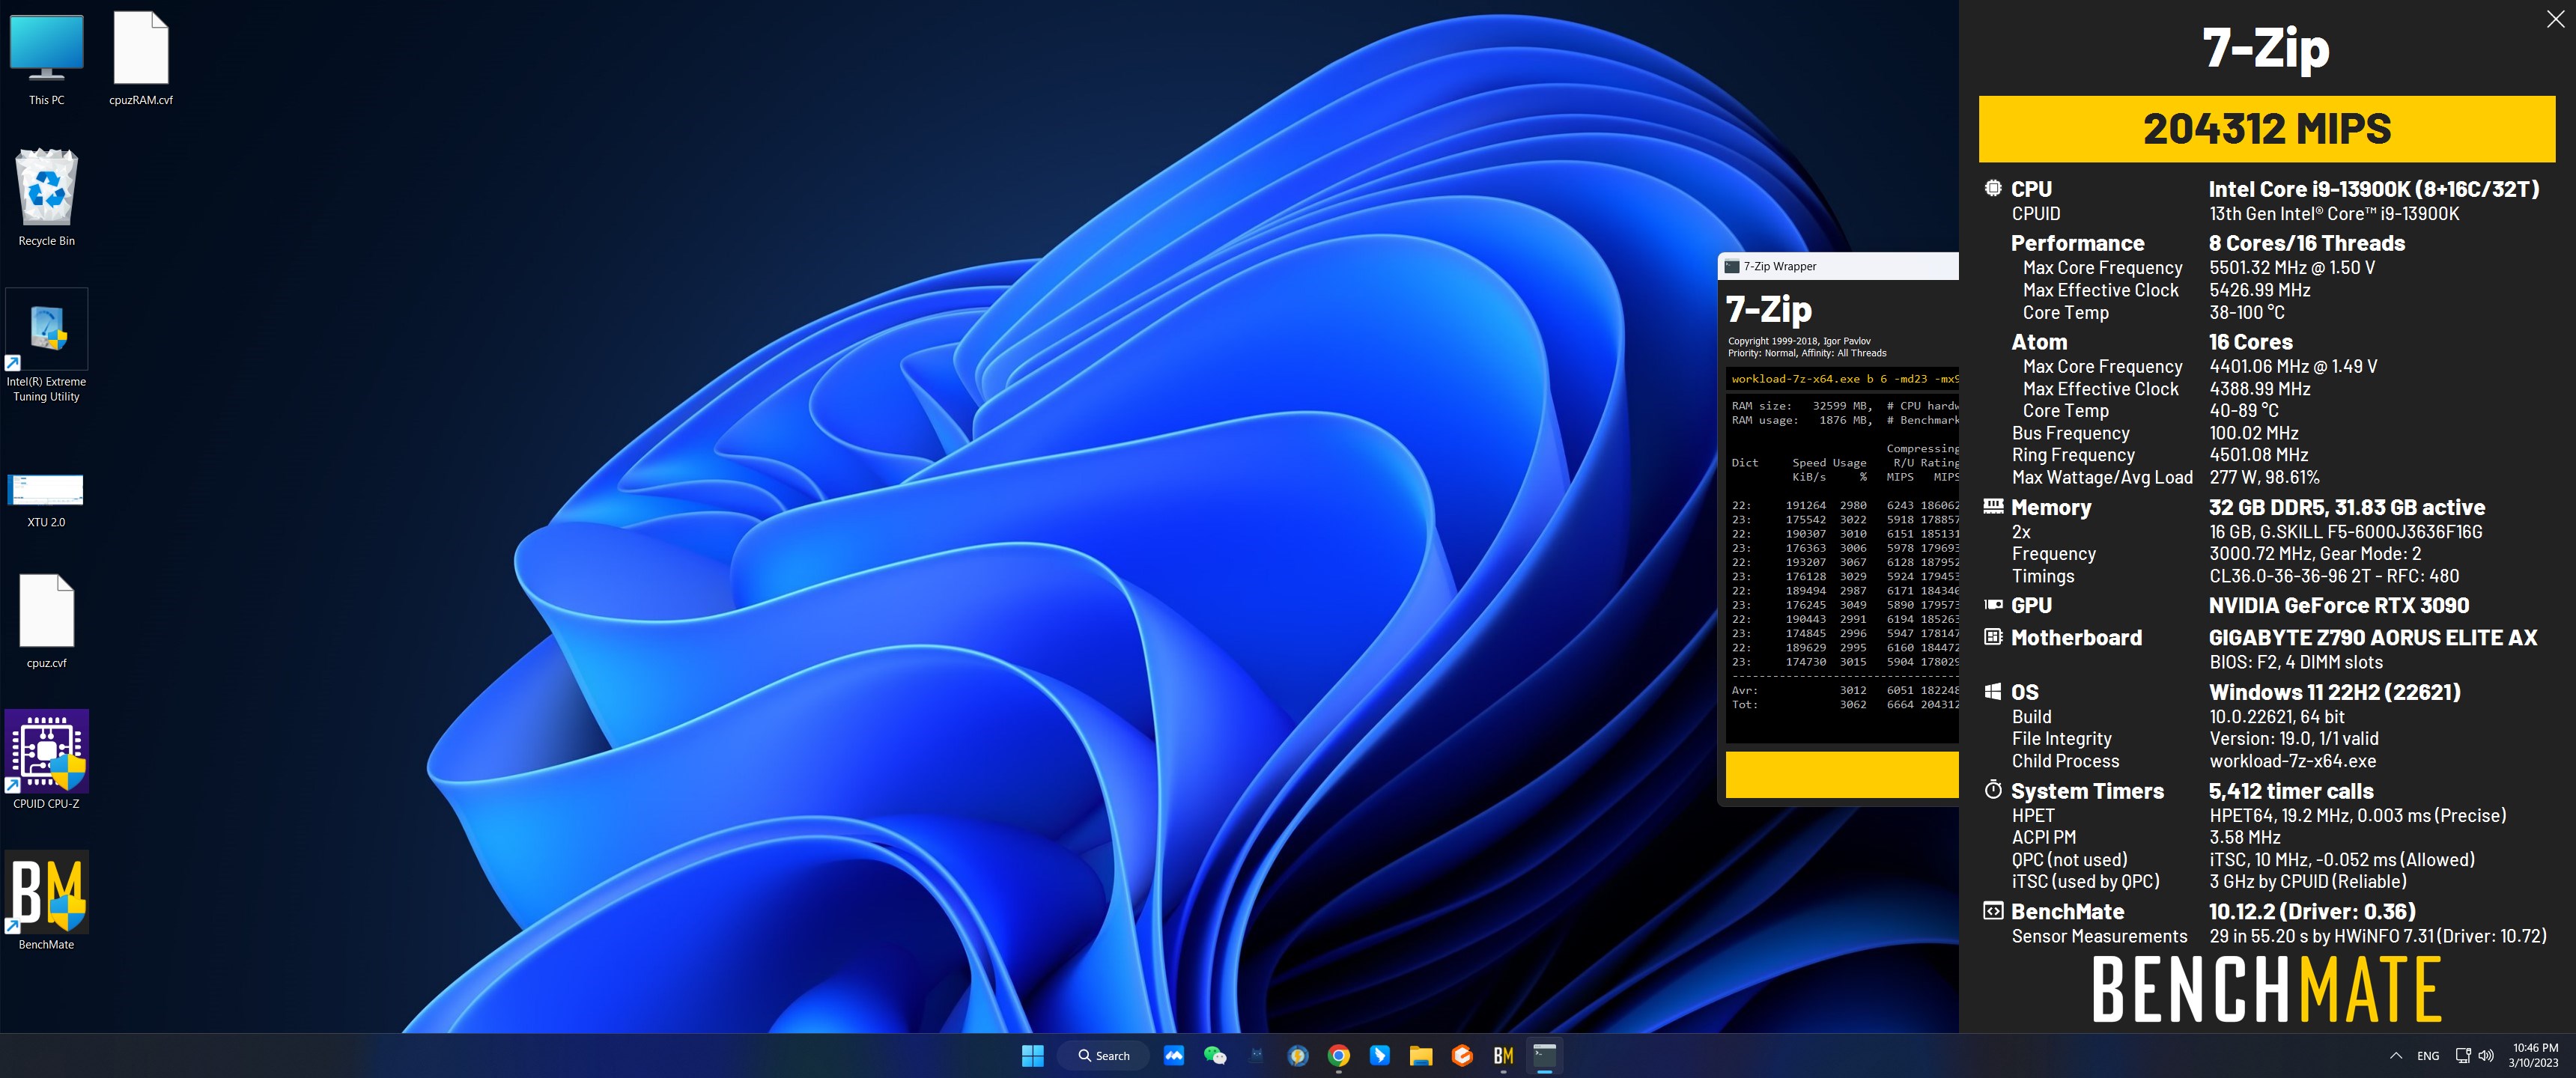Open the round lightning-bolt app in taskbar
This screenshot has height=1078, width=2576.
[x=1298, y=1055]
